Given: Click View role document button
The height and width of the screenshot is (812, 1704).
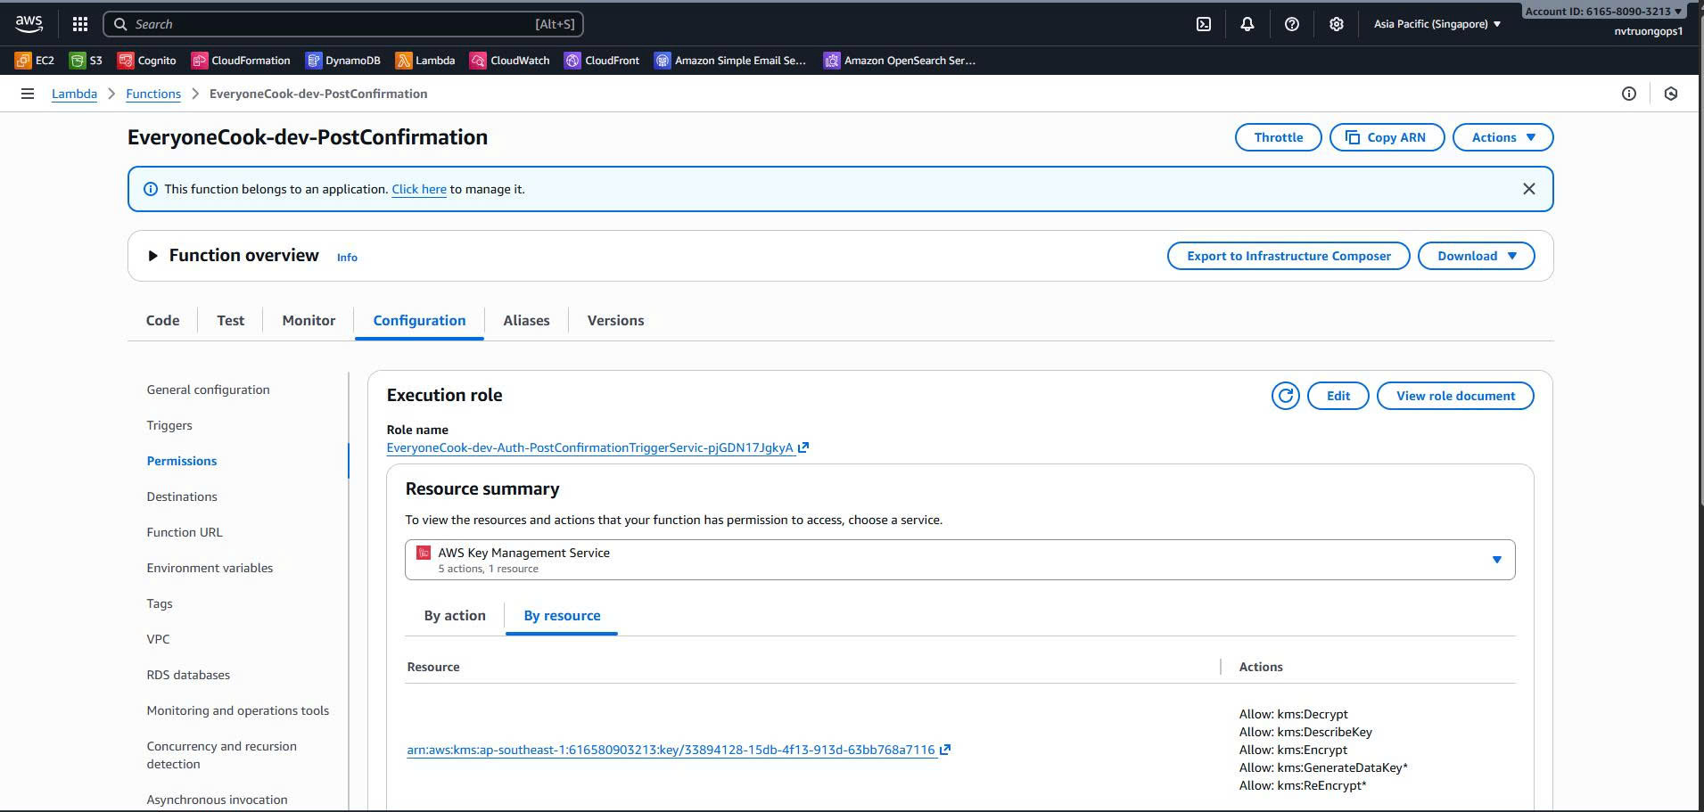Looking at the screenshot, I should pos(1455,396).
